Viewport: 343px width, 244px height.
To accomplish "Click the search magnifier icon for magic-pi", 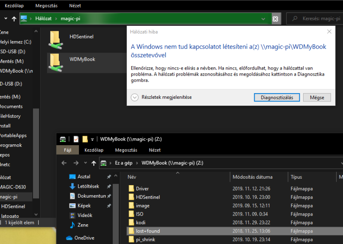I will [x=295, y=18].
